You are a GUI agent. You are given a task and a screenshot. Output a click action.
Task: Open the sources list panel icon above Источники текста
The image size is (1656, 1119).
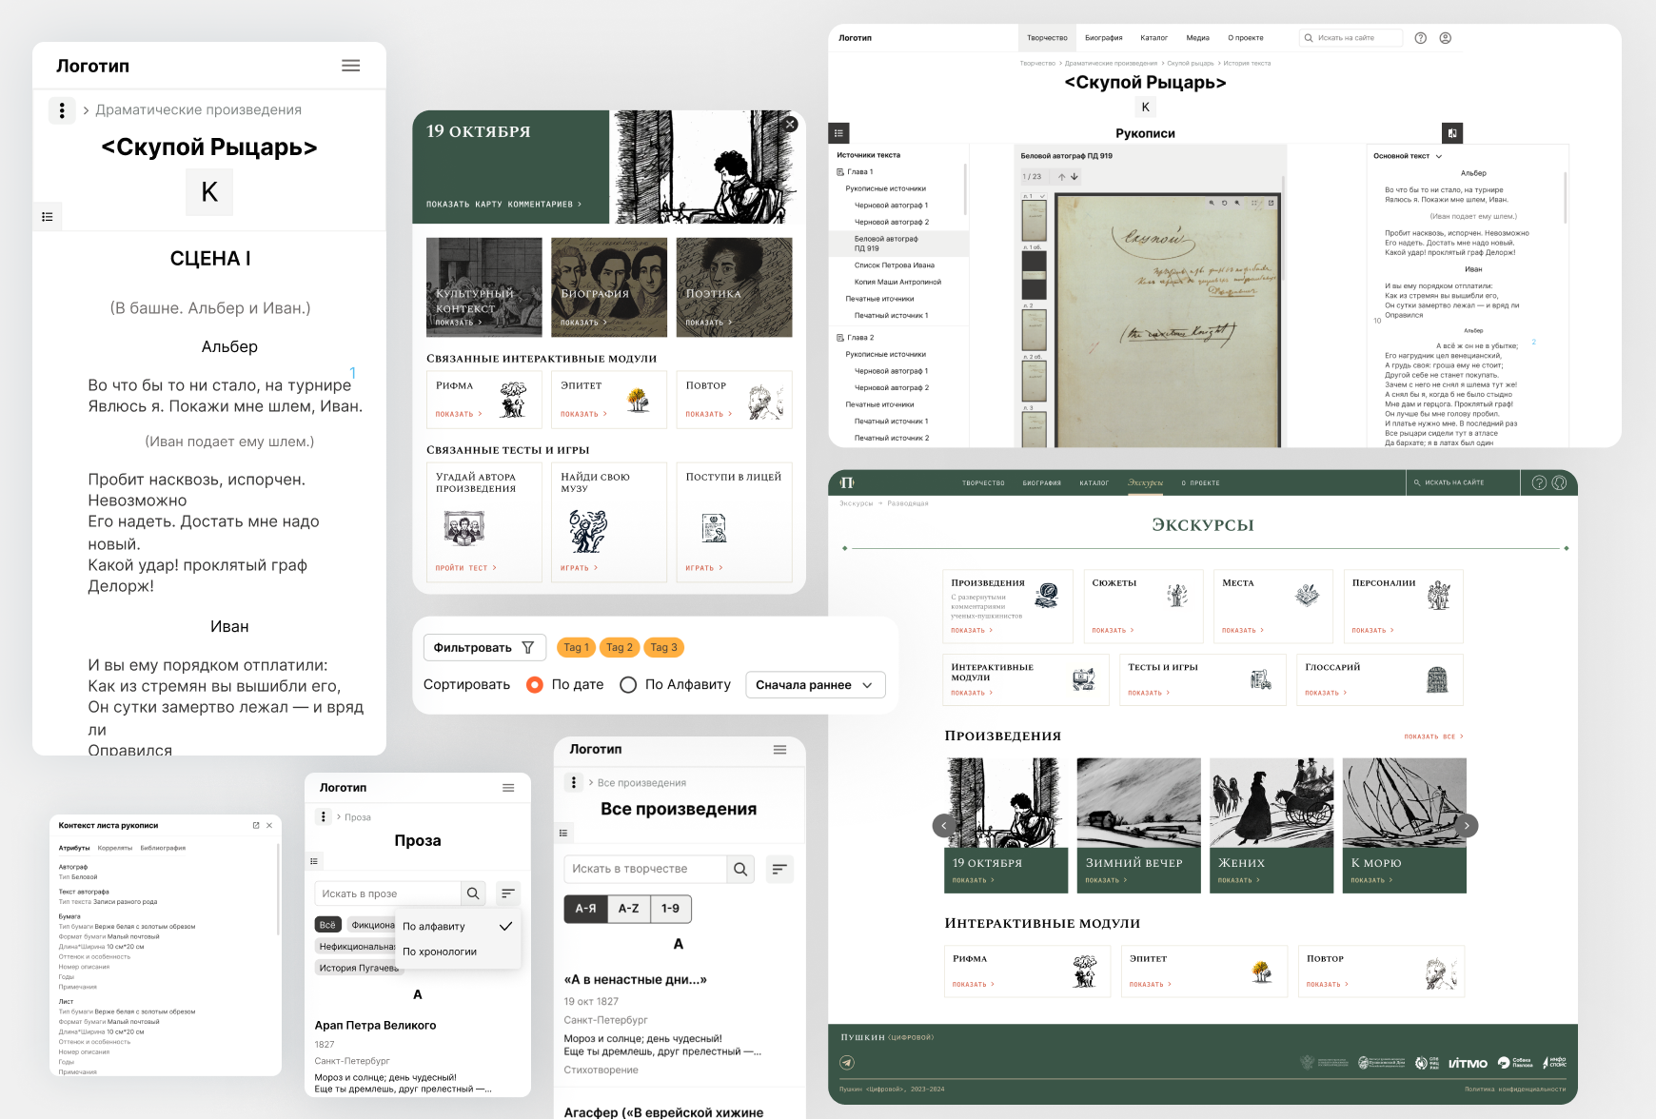[838, 132]
